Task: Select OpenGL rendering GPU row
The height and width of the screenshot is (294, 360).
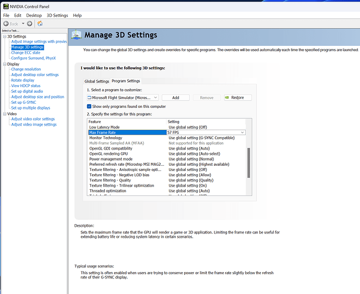Action: [x=167, y=154]
